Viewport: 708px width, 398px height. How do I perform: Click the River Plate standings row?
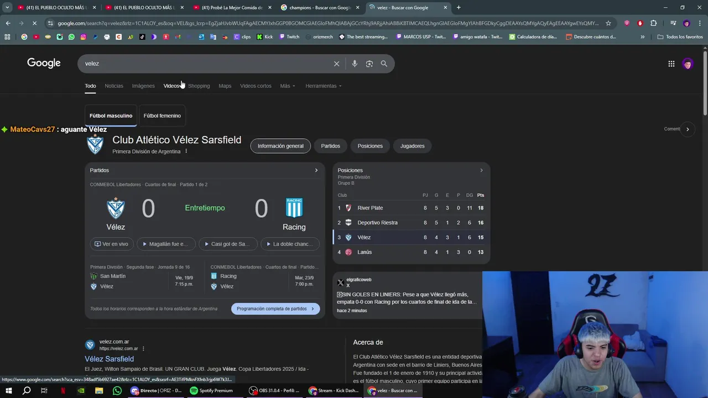tap(411, 208)
